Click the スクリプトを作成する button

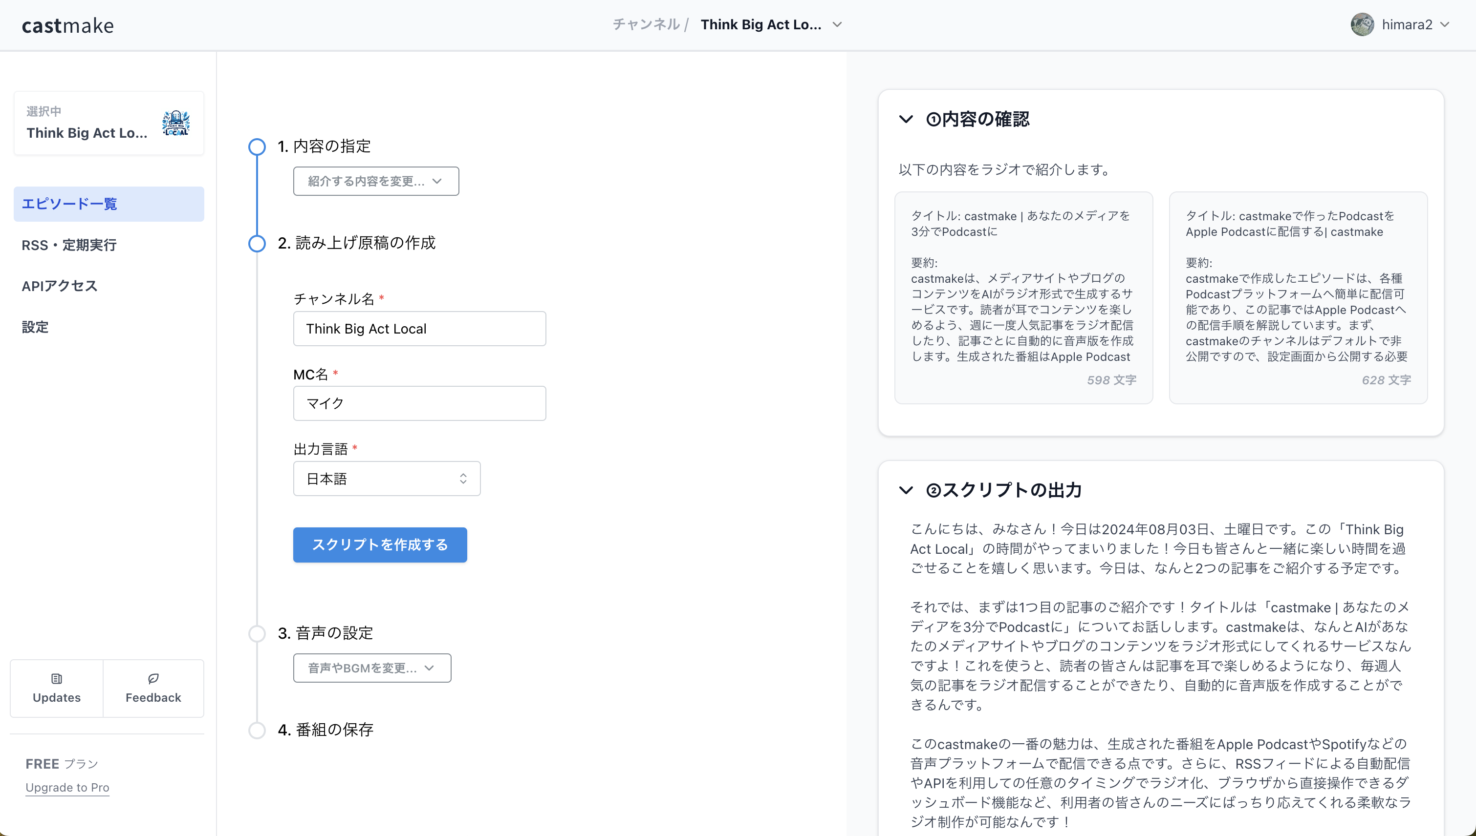[380, 545]
